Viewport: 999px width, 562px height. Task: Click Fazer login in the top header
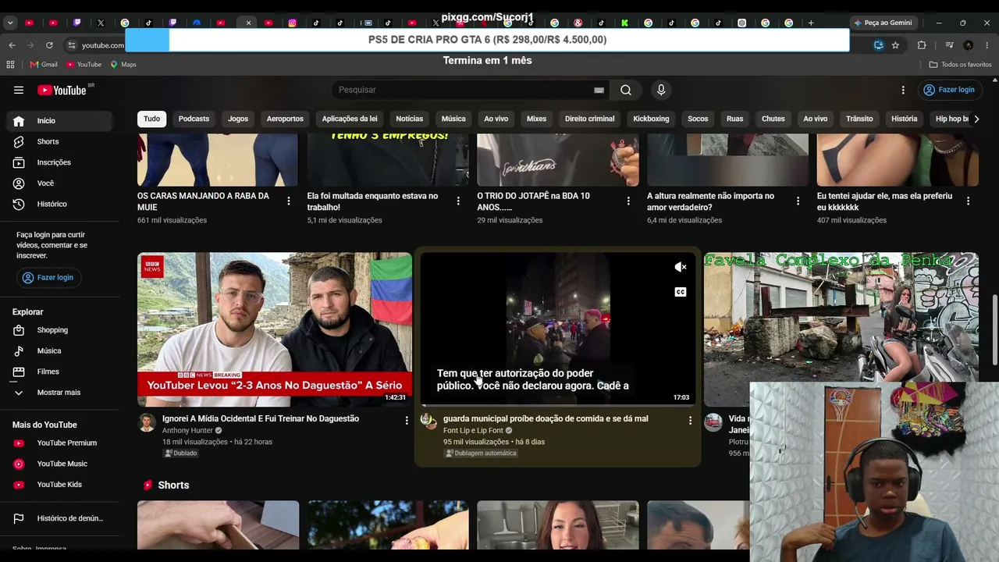tap(948, 90)
